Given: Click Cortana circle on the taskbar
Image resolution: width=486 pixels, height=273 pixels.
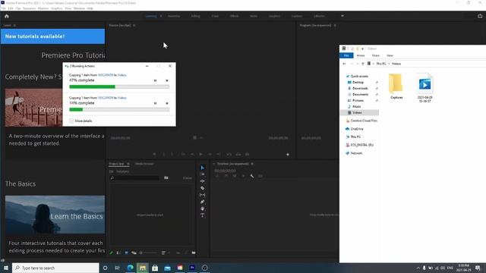Looking at the screenshot, I should point(105,268).
